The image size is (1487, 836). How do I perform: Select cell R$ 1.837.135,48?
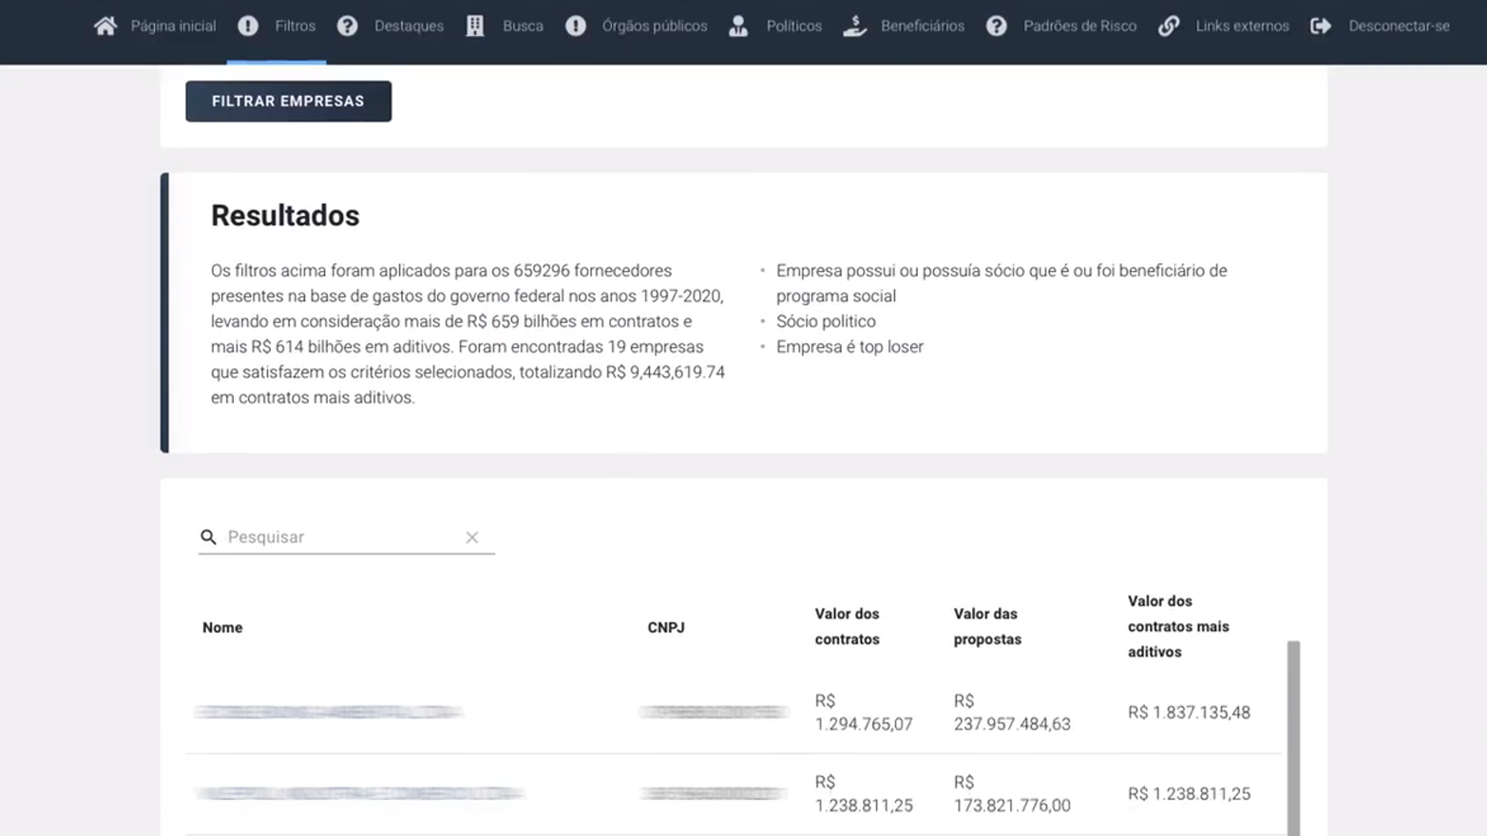pyautogui.click(x=1189, y=712)
